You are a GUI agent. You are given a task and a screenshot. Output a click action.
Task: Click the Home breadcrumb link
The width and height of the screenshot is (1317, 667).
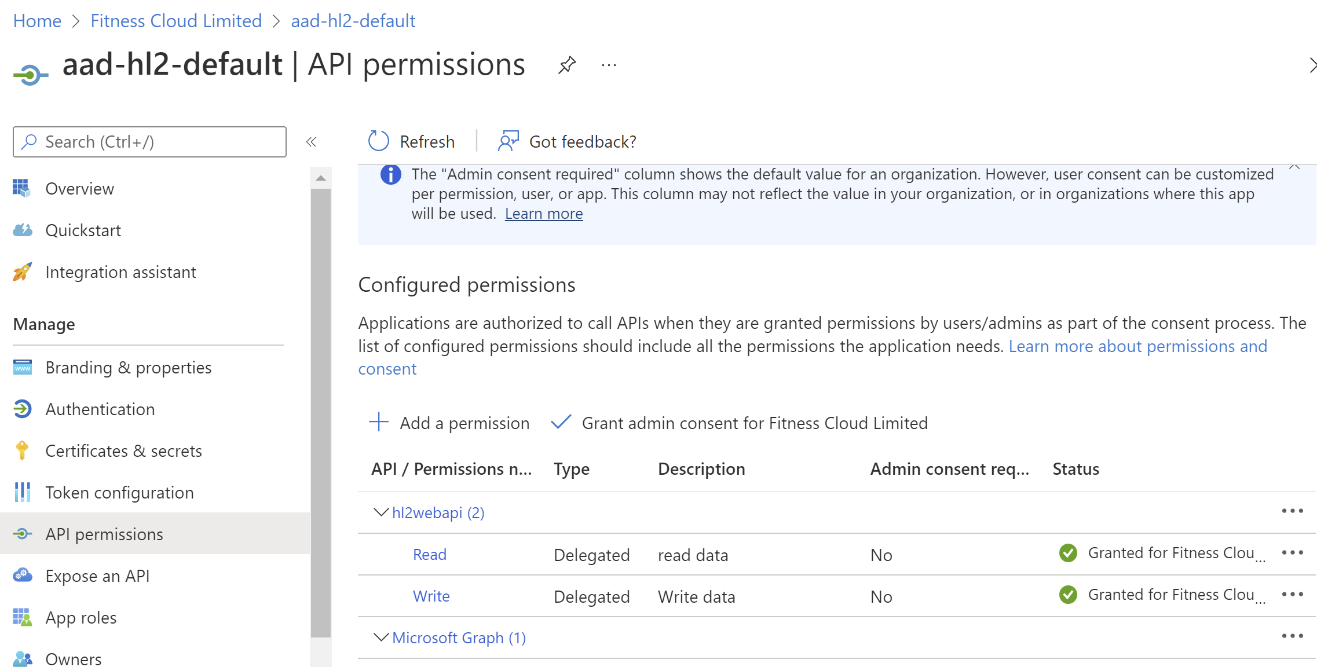[37, 21]
